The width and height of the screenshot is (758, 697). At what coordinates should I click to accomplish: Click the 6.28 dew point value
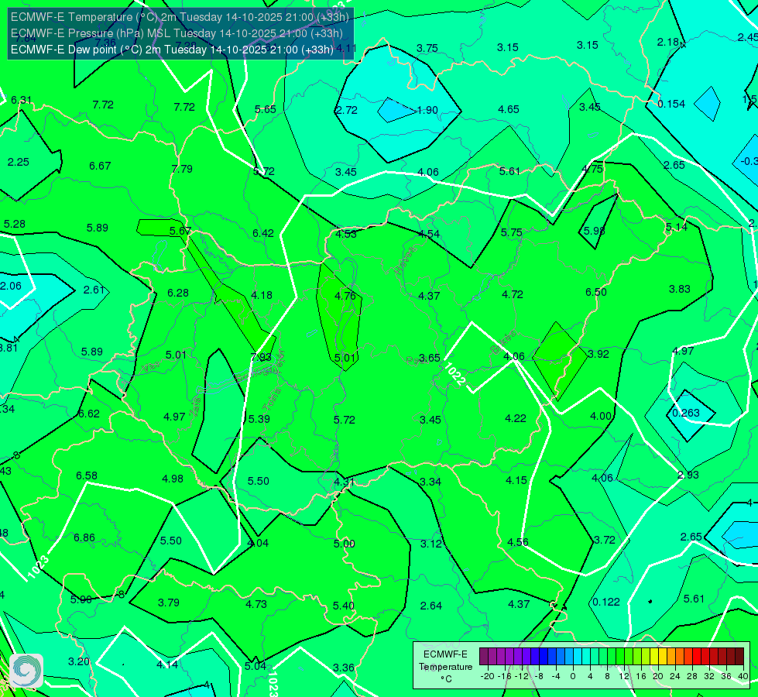tap(178, 293)
